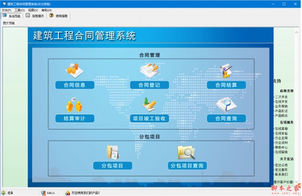This screenshot has width=302, height=196.
Task: Click the 欢迎使用我们的产品! status text
Action: click(x=86, y=192)
